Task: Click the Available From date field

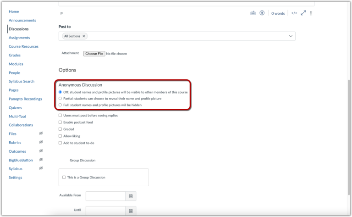Action: (105, 196)
